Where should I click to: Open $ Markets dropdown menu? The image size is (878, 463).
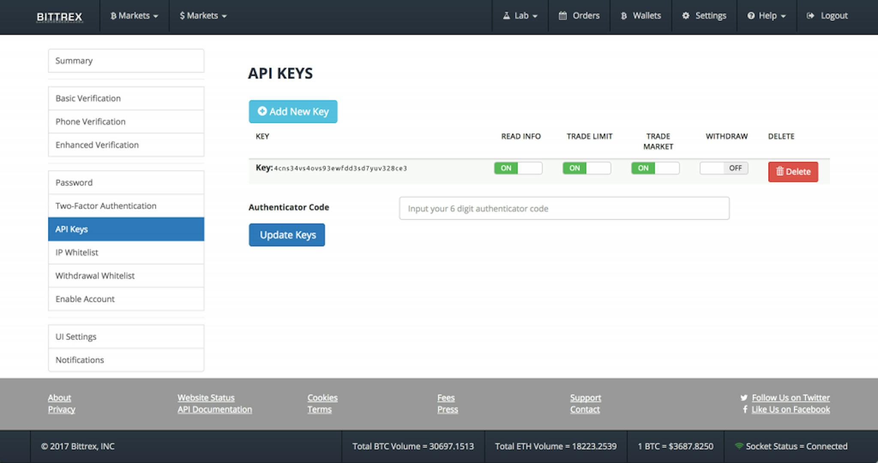[201, 16]
